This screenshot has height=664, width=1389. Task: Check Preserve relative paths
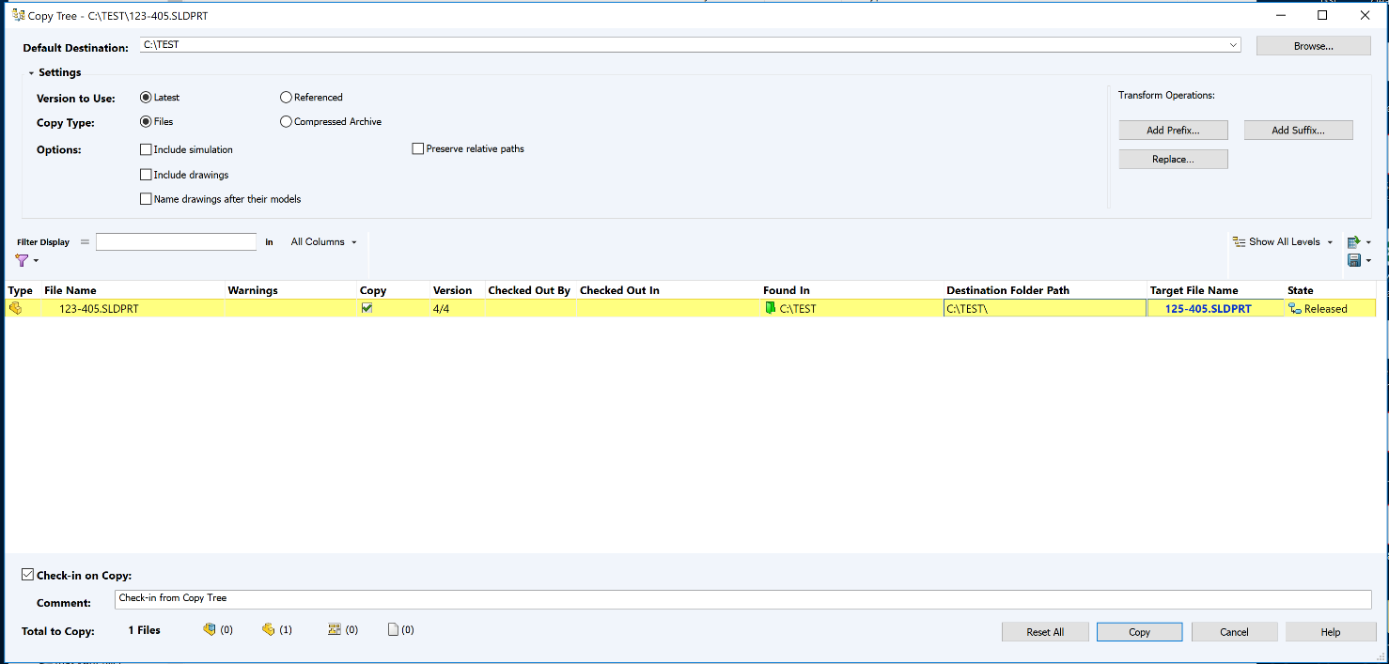[x=417, y=148]
